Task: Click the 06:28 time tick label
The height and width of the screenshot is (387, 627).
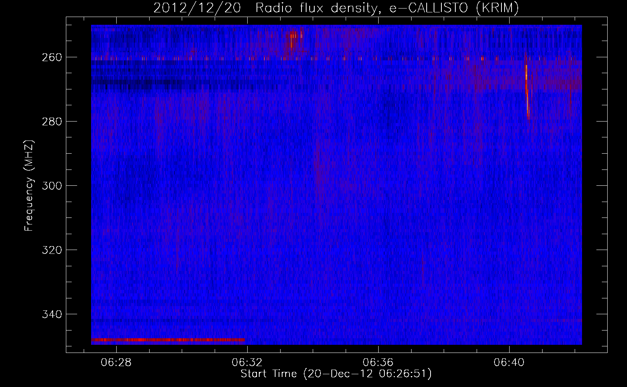Action: point(116,363)
